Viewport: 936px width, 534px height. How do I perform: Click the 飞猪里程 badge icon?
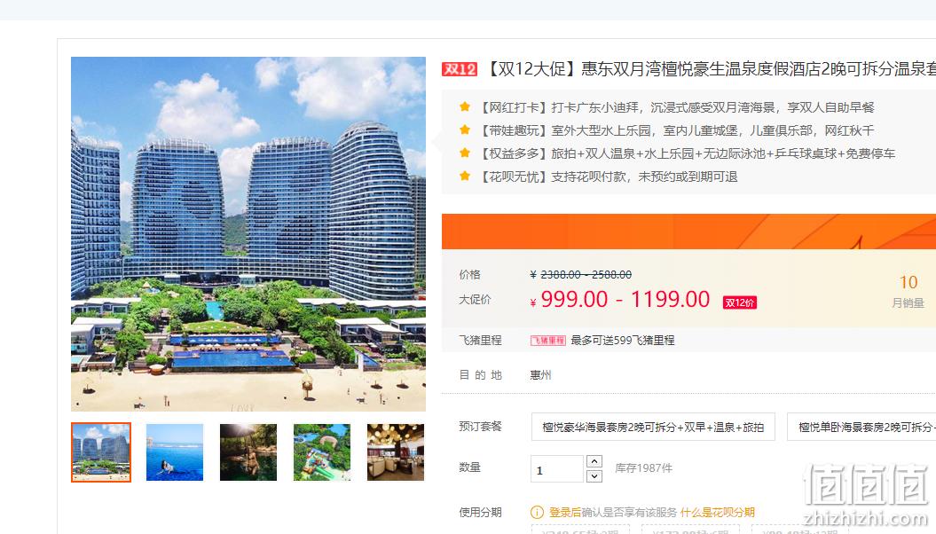click(x=548, y=341)
